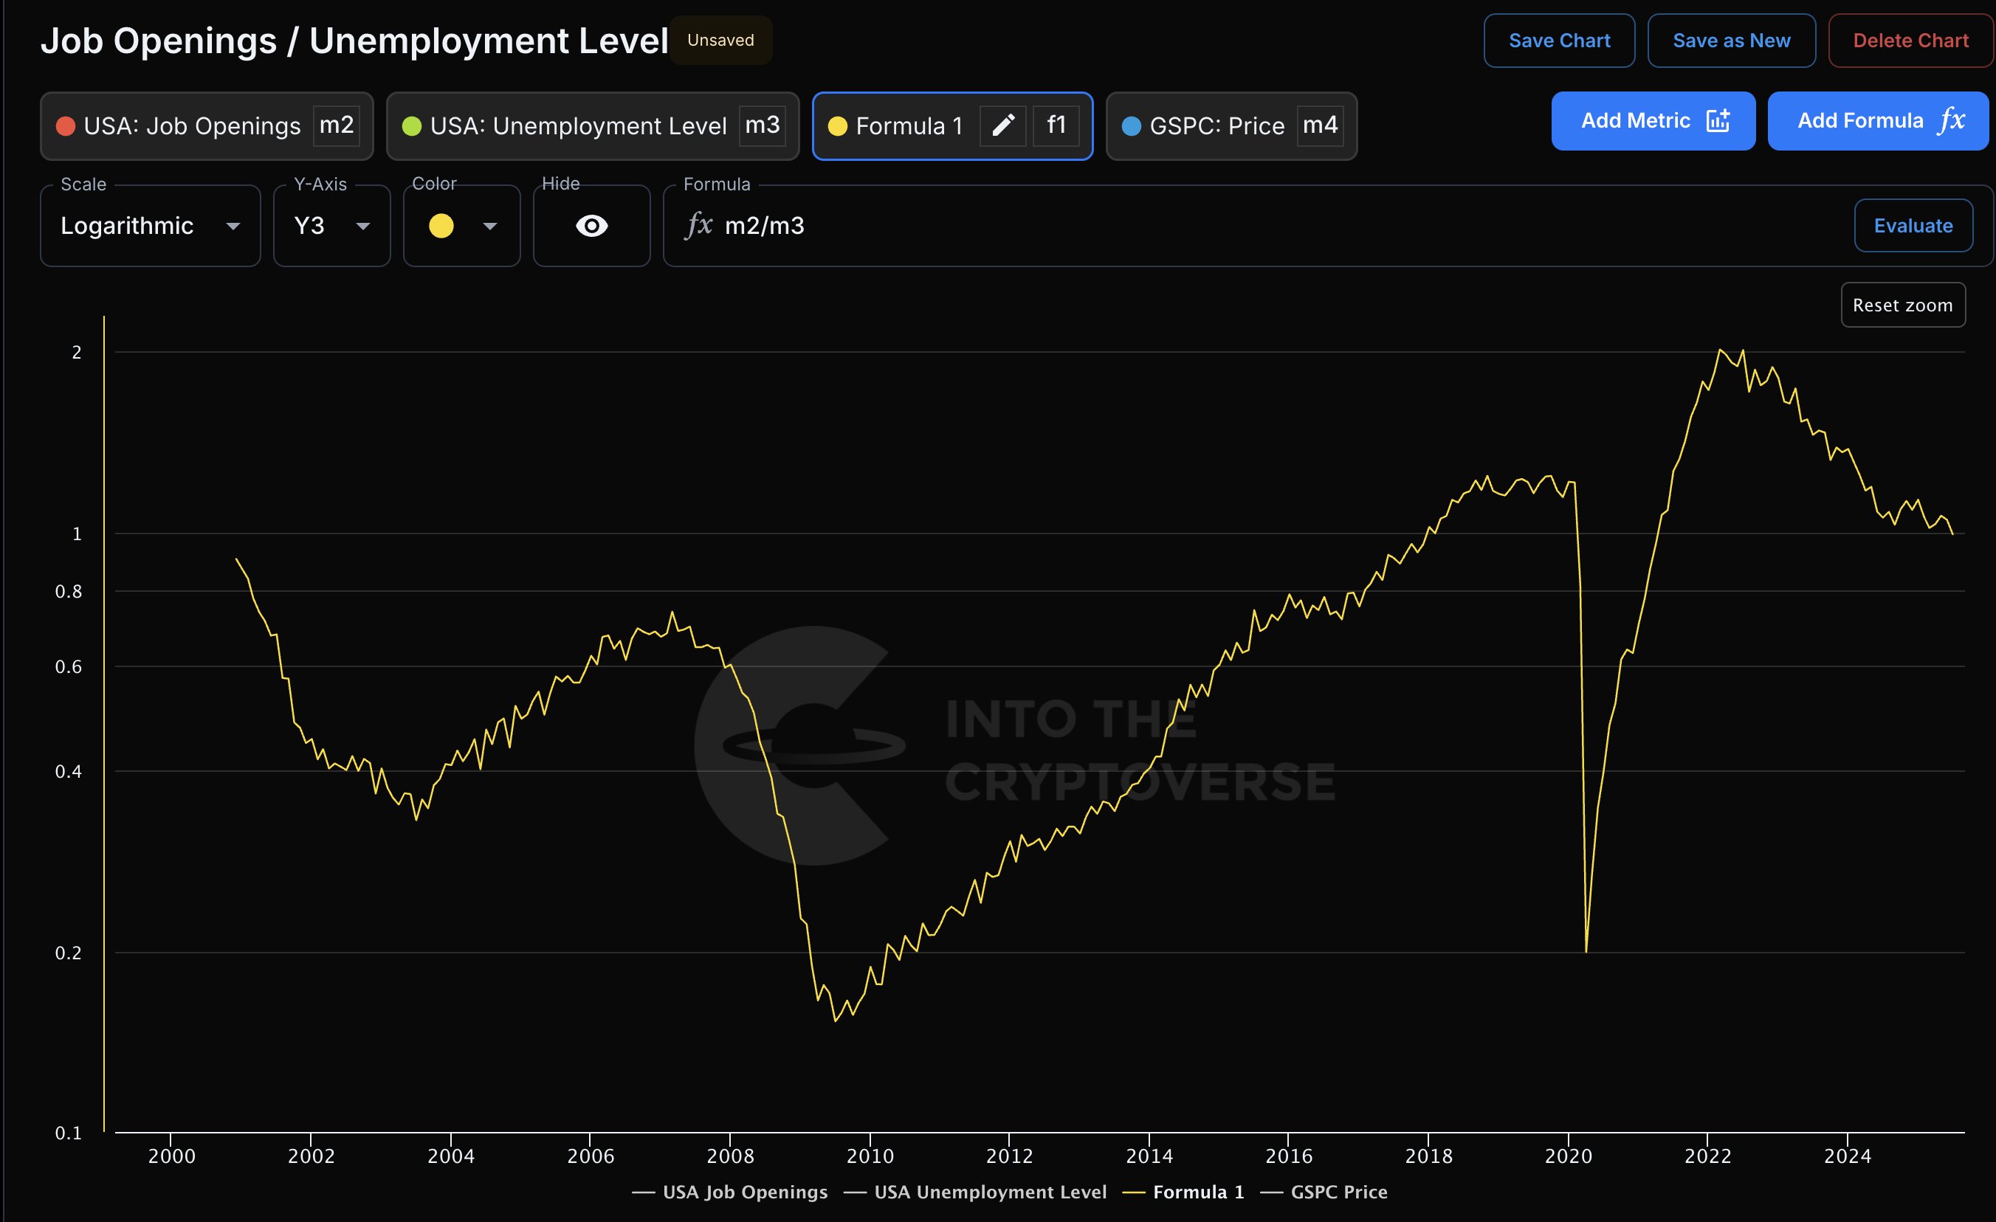Click the green dot on USA: Unemployment Level
Screen dimensions: 1996x1222
pyautogui.click(x=411, y=126)
